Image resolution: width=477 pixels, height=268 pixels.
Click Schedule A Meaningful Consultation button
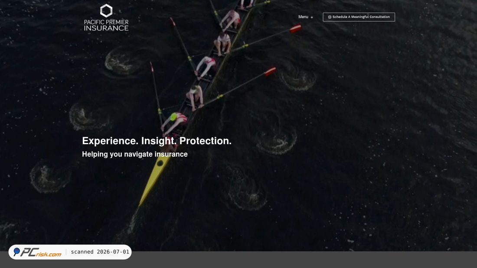pos(359,17)
